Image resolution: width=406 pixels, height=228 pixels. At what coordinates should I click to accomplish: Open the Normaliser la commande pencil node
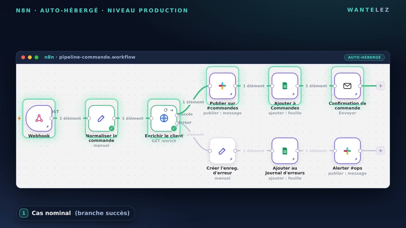click(x=101, y=118)
